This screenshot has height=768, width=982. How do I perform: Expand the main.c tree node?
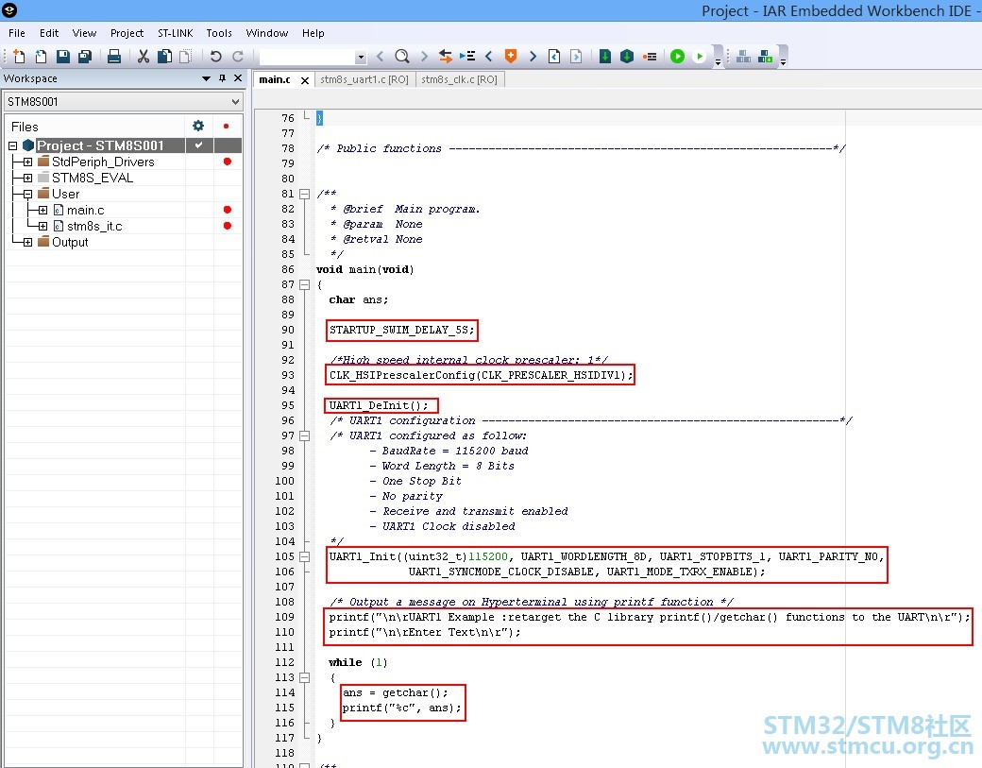(42, 210)
